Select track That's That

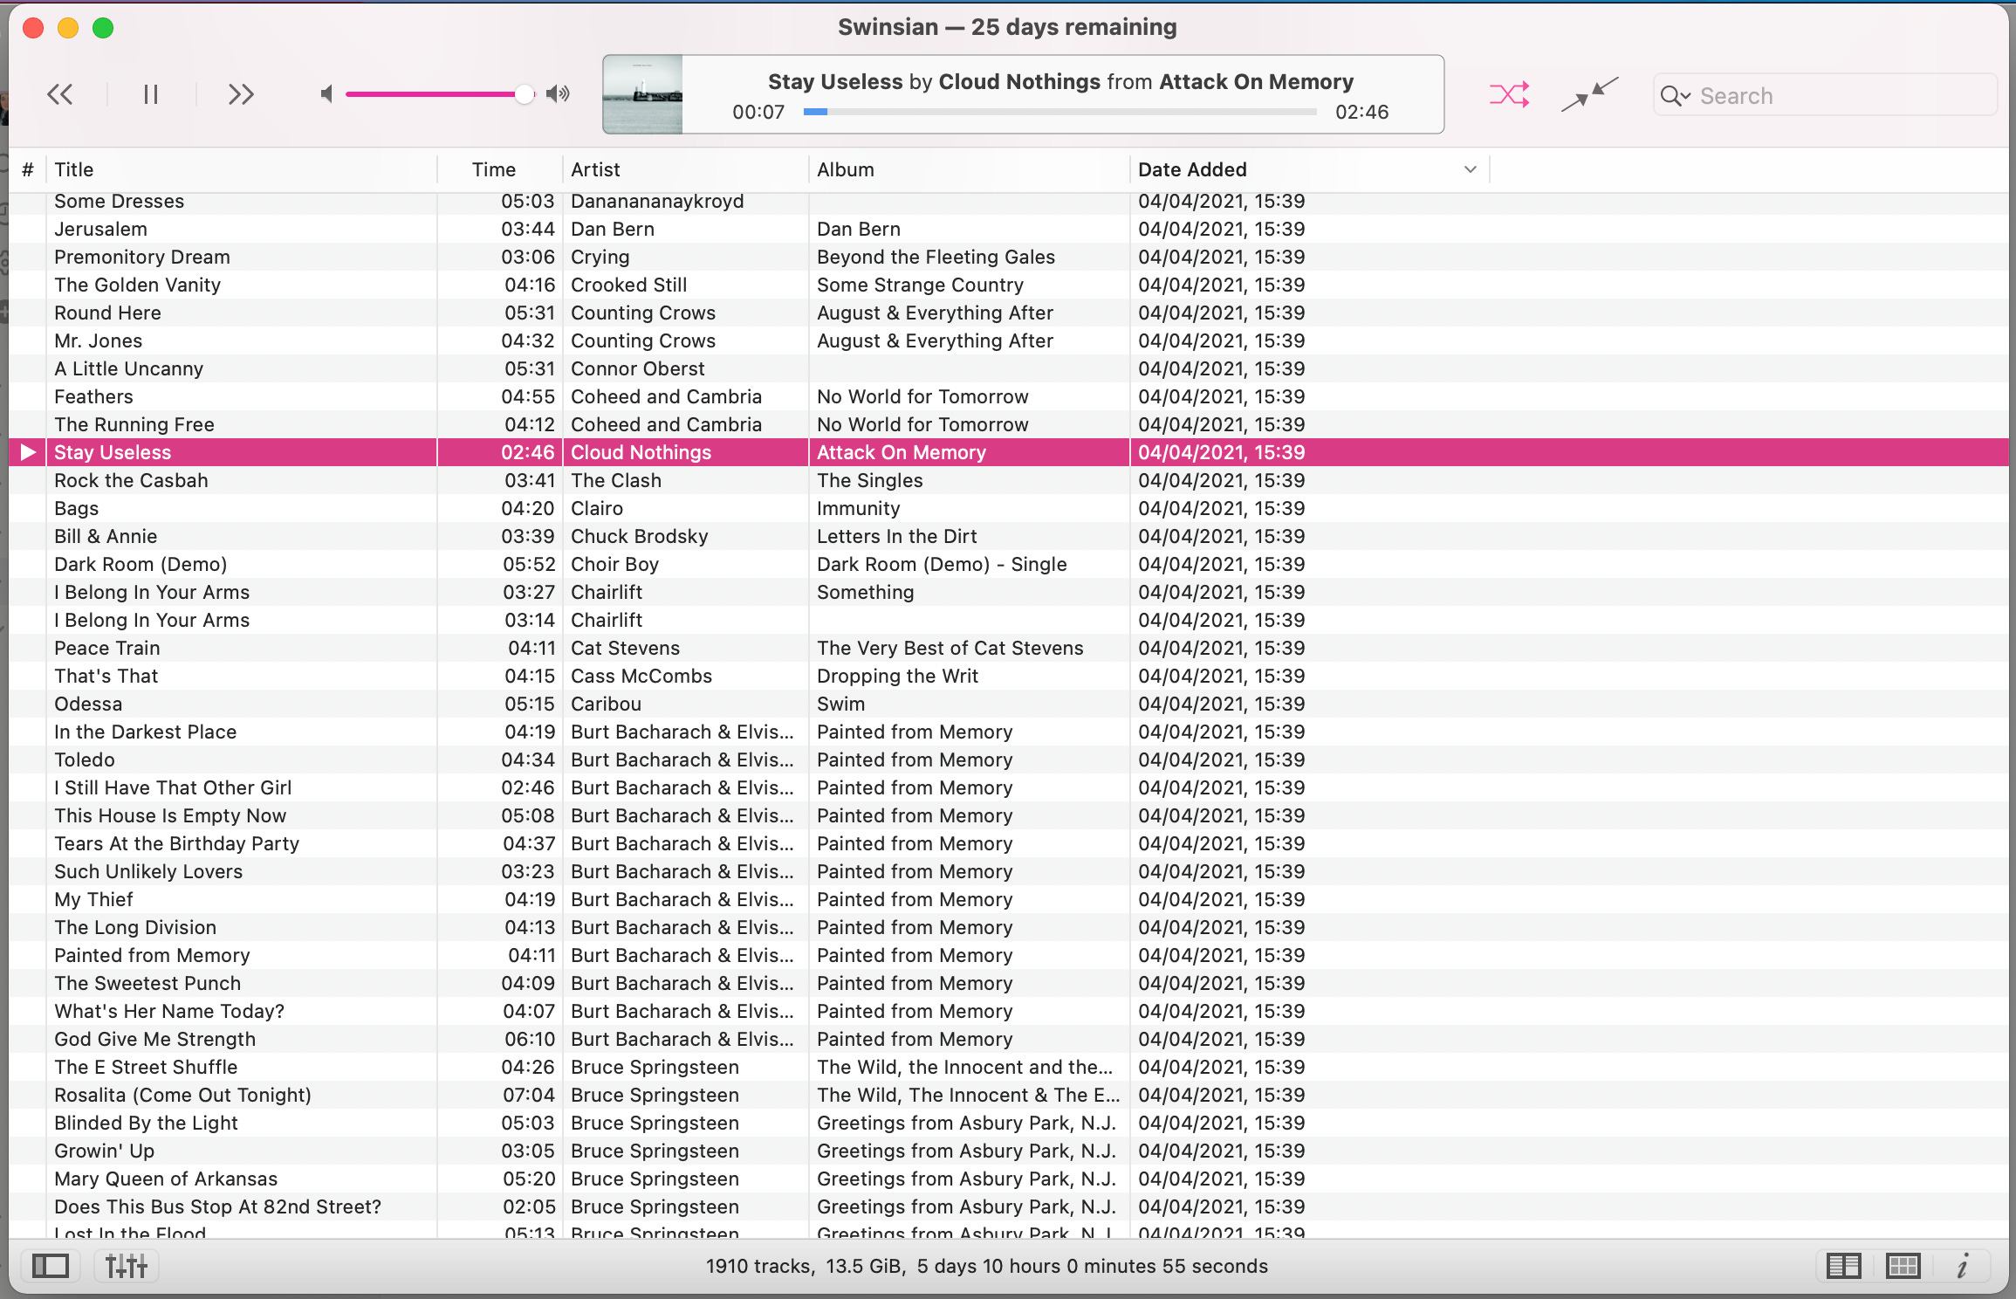click(1009, 676)
